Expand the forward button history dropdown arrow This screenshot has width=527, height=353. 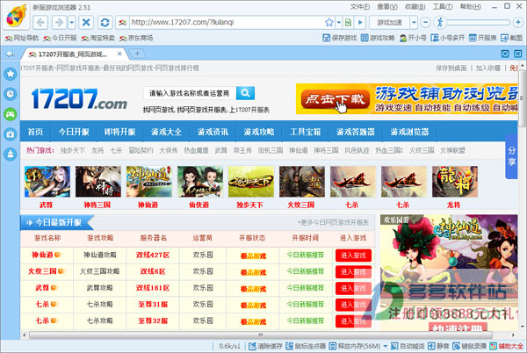pyautogui.click(x=72, y=23)
